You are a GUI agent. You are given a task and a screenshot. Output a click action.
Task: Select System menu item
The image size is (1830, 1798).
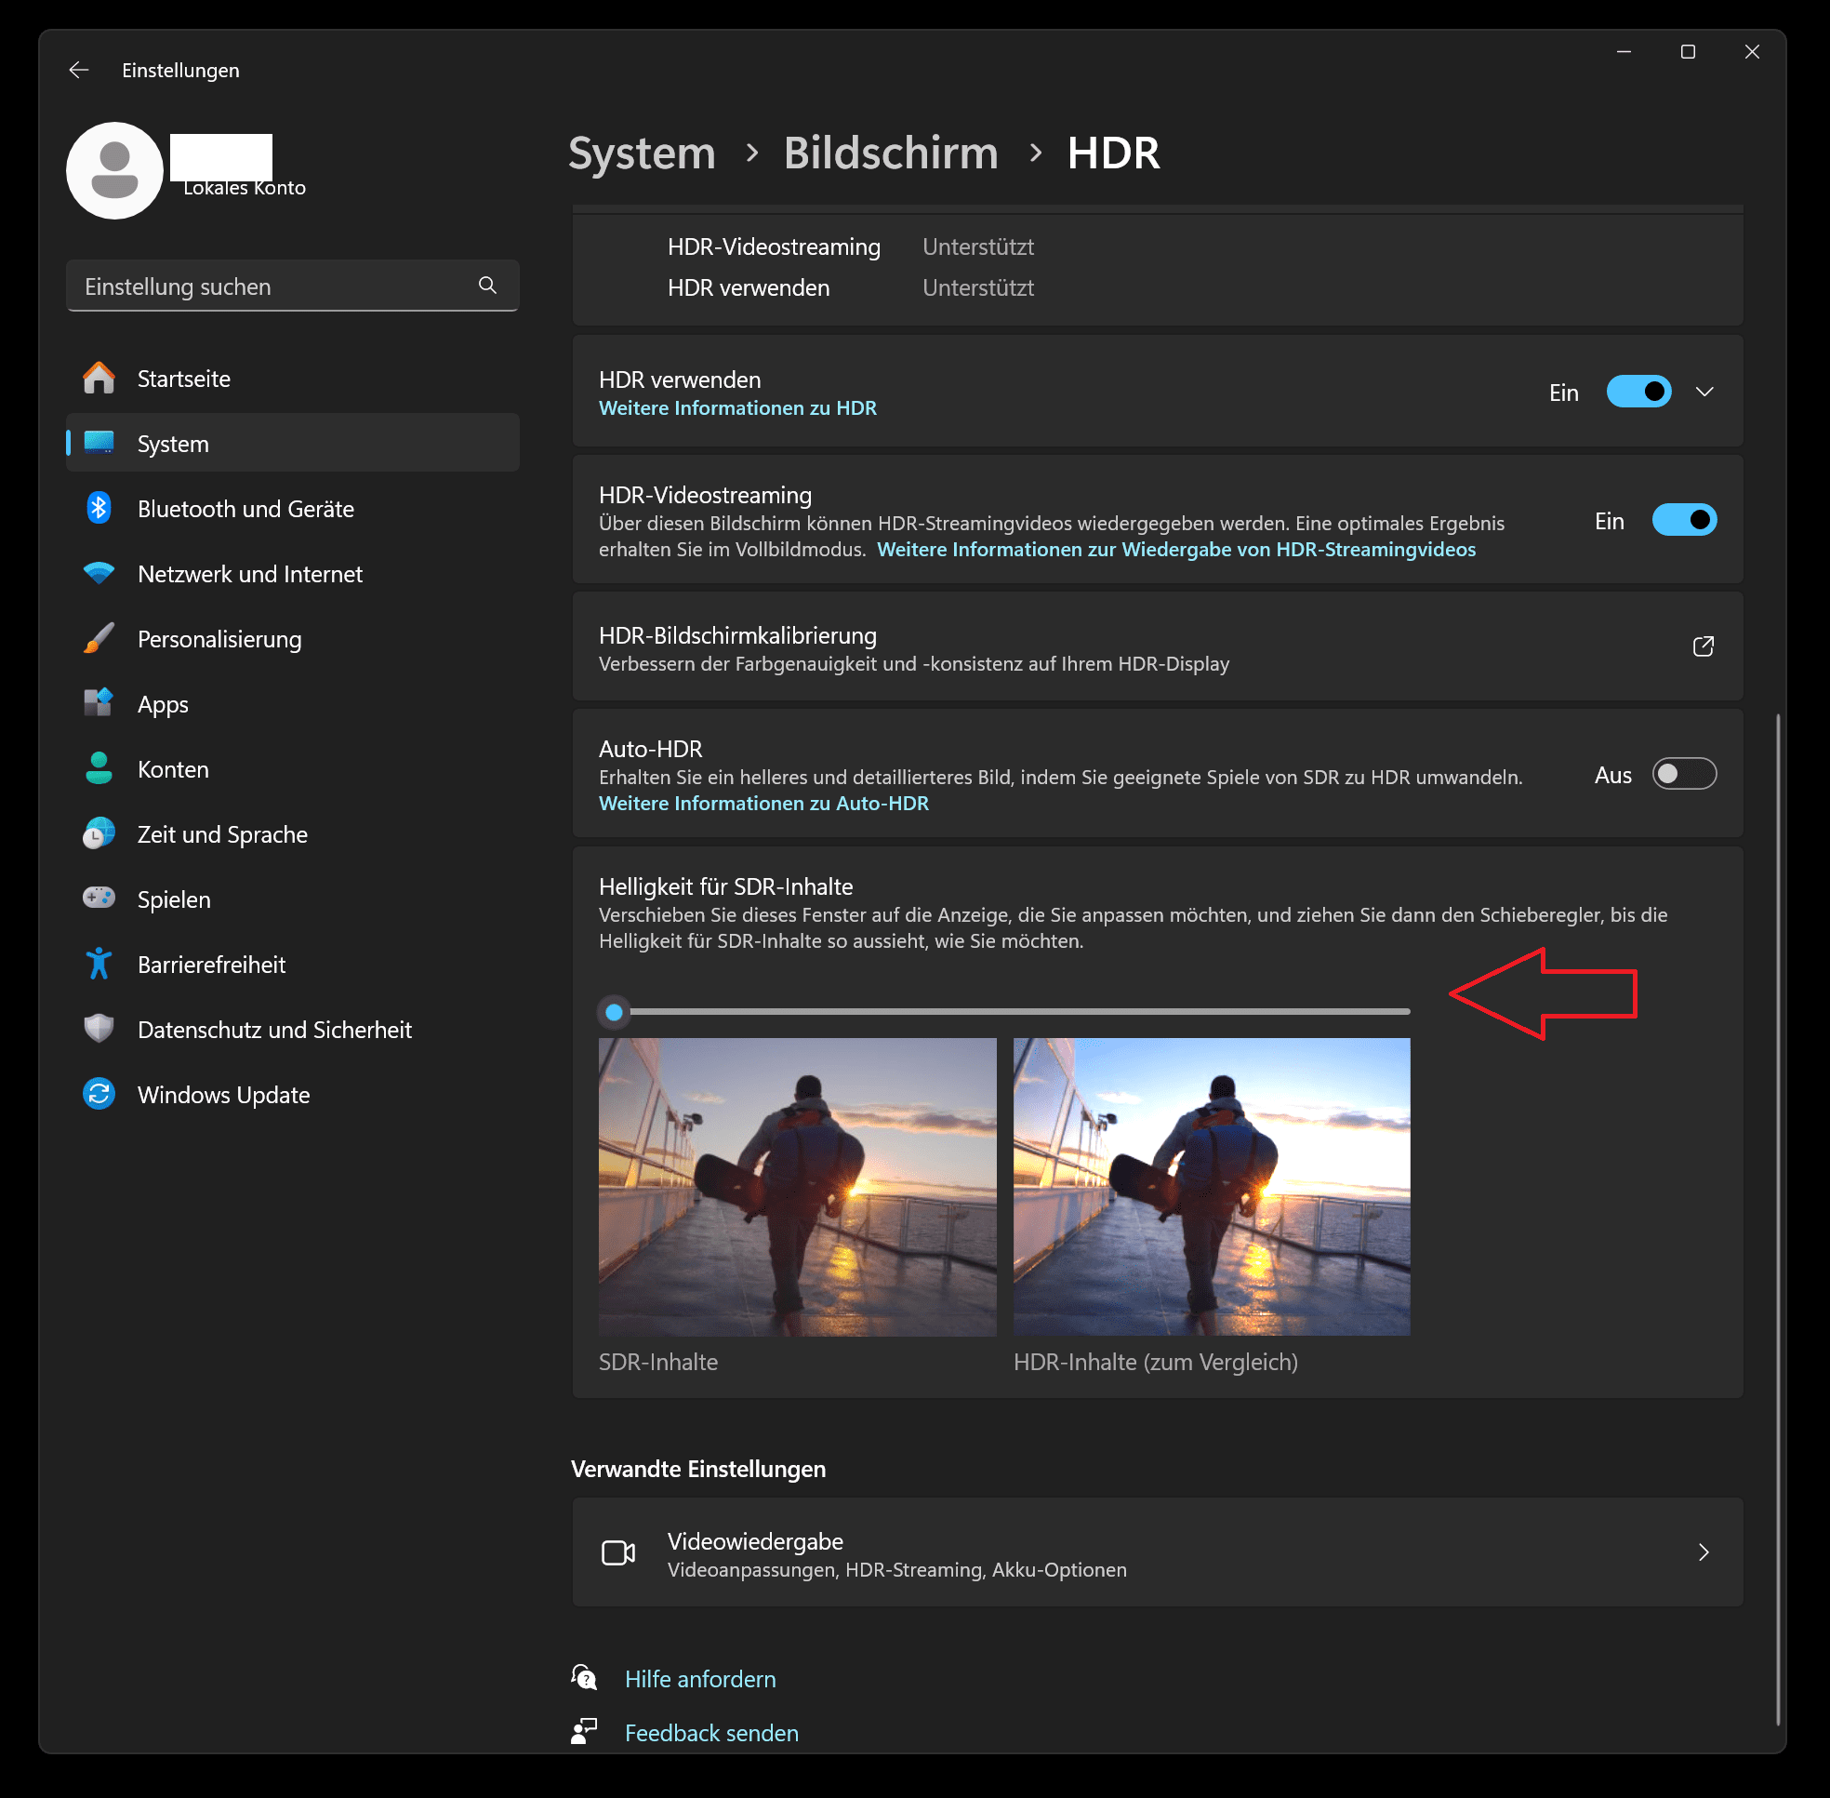173,443
